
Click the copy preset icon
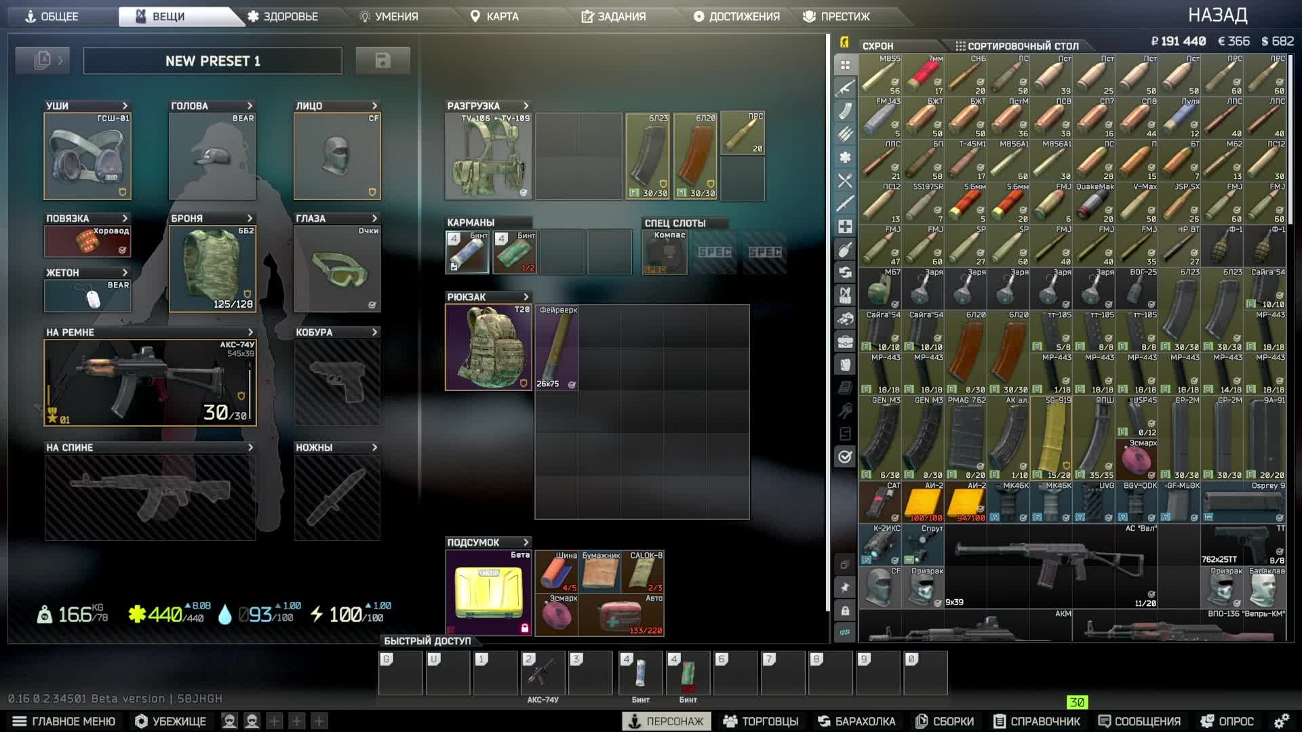(x=43, y=61)
